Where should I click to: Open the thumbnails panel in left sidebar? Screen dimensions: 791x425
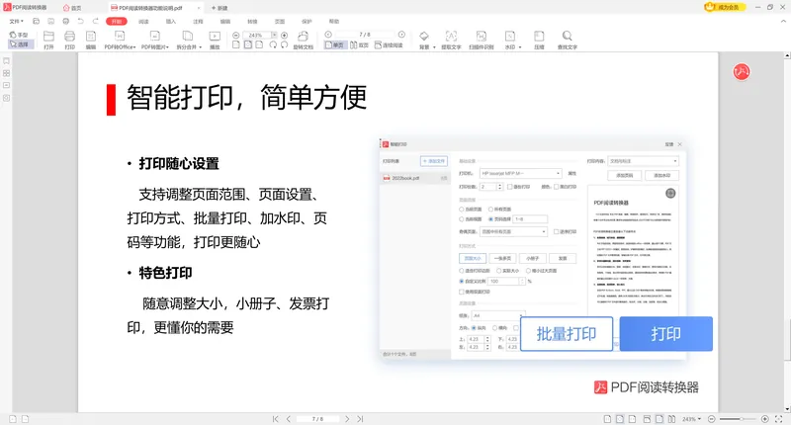tap(7, 73)
